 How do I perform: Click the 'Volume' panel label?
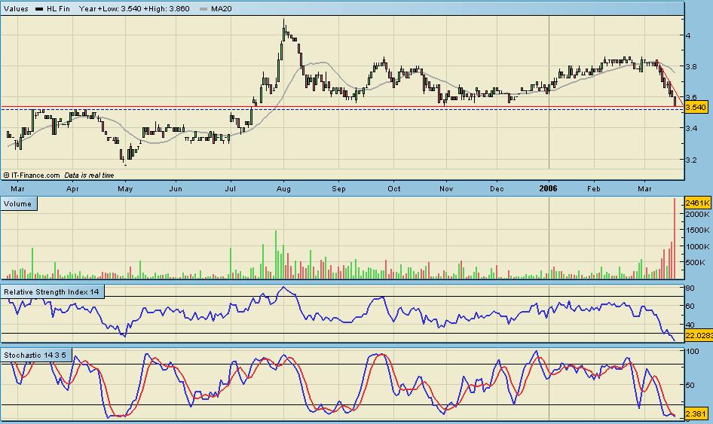(x=18, y=203)
